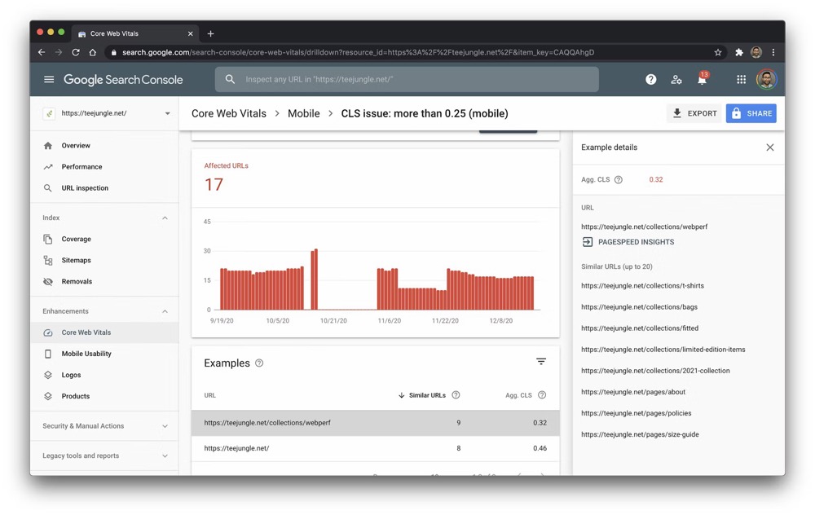815x515 pixels.
Task: Click the PageSpeed Insights arrow icon
Action: [588, 242]
